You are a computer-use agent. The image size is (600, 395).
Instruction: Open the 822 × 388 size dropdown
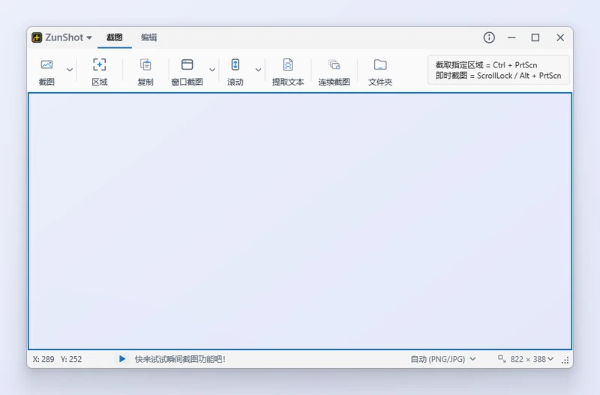pos(532,360)
